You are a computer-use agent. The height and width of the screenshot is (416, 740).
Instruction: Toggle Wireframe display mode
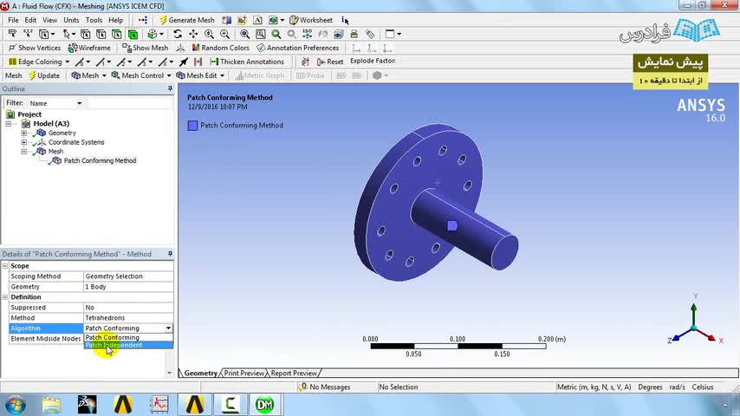[89, 48]
